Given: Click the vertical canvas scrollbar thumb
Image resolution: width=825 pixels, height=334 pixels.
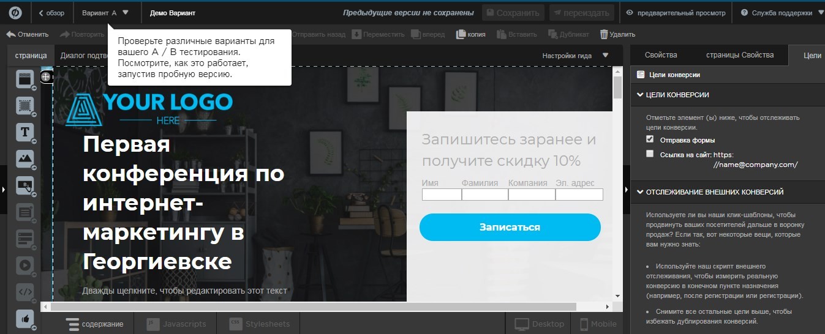Looking at the screenshot, I should (x=617, y=87).
